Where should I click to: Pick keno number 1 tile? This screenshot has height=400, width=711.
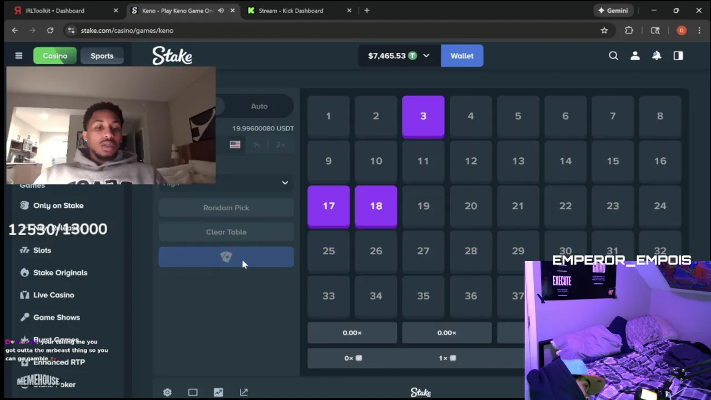click(328, 117)
